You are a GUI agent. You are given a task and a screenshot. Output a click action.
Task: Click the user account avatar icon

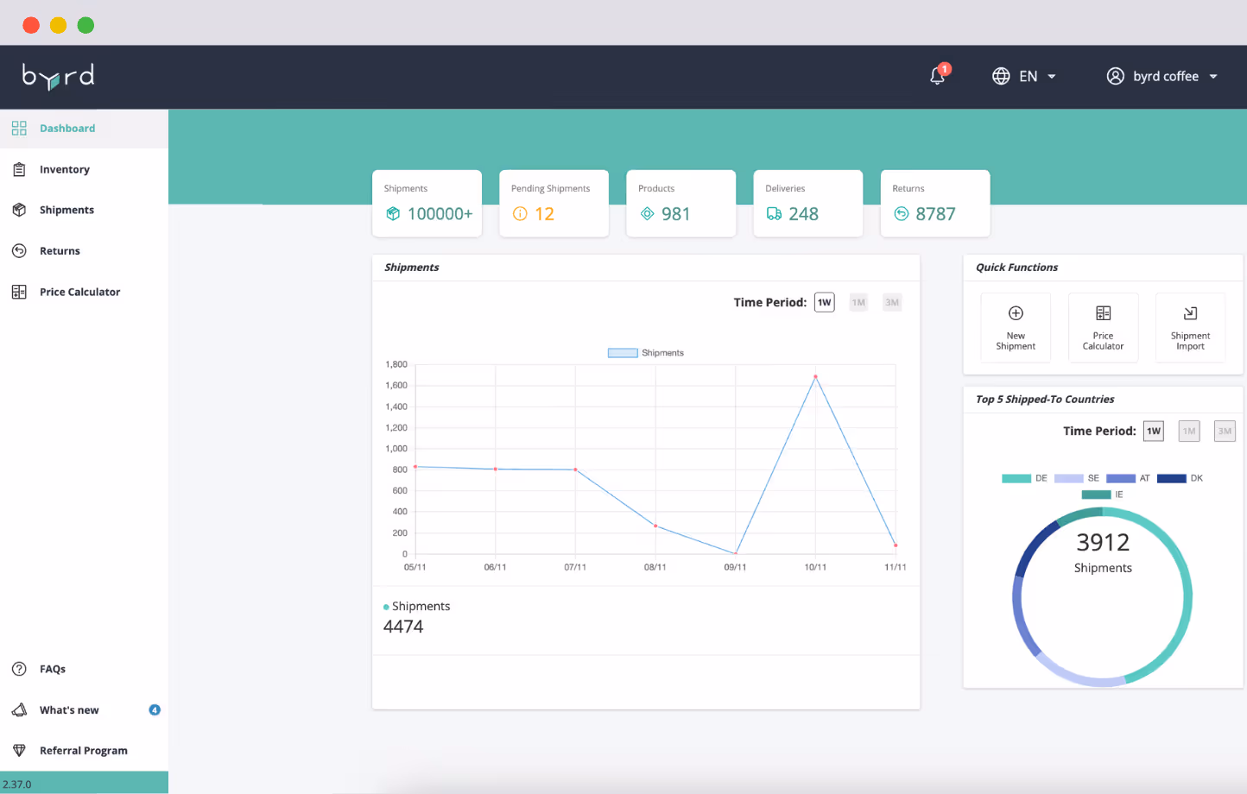(x=1116, y=76)
